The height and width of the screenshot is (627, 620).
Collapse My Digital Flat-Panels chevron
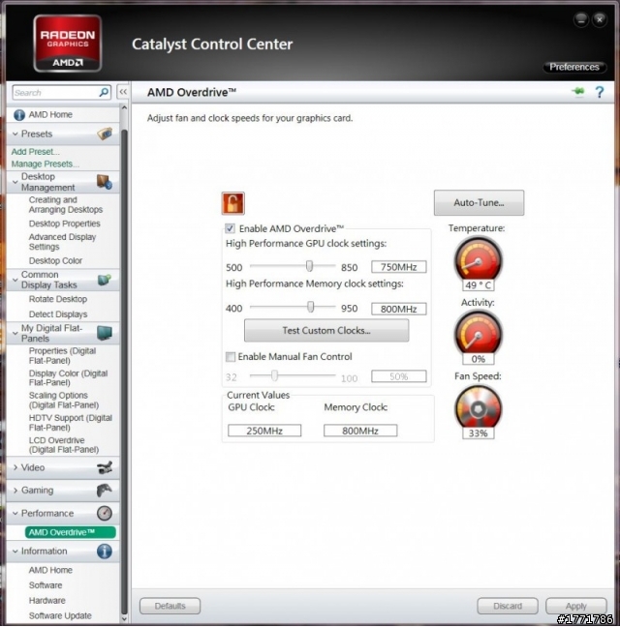pyautogui.click(x=15, y=333)
